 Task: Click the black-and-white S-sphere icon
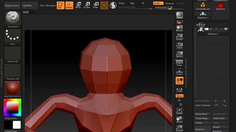(x=113, y=5)
